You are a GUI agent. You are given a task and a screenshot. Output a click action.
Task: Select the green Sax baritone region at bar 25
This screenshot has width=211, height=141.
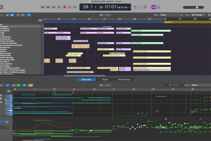(x=151, y=31)
